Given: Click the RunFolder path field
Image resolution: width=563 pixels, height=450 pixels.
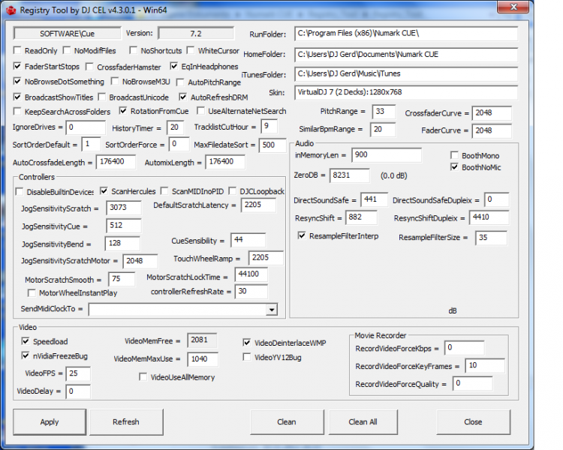Looking at the screenshot, I should pyautogui.click(x=405, y=34).
